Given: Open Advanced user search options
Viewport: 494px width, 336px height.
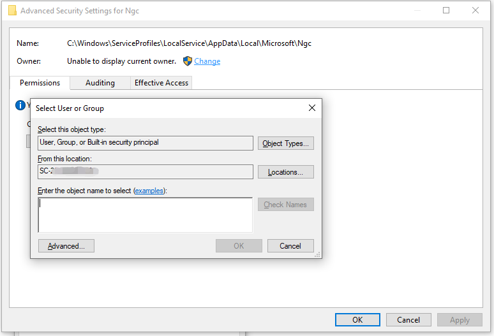Looking at the screenshot, I should tap(66, 245).
